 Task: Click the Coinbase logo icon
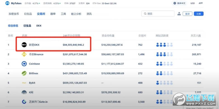click(24, 64)
